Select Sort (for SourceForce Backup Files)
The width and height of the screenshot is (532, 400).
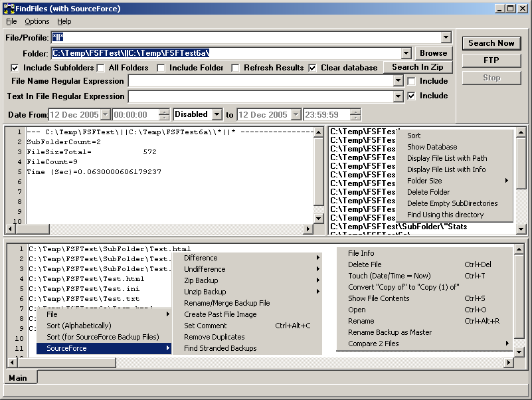click(104, 337)
